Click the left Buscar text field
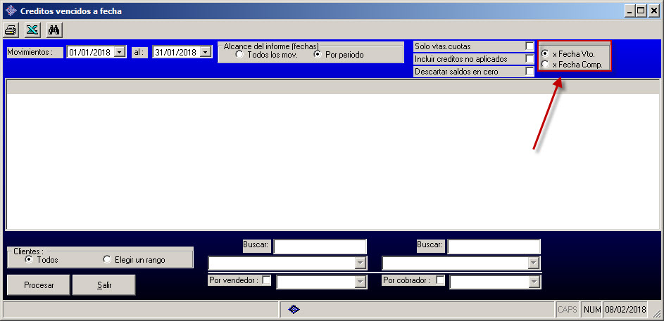The image size is (664, 321). tap(320, 246)
